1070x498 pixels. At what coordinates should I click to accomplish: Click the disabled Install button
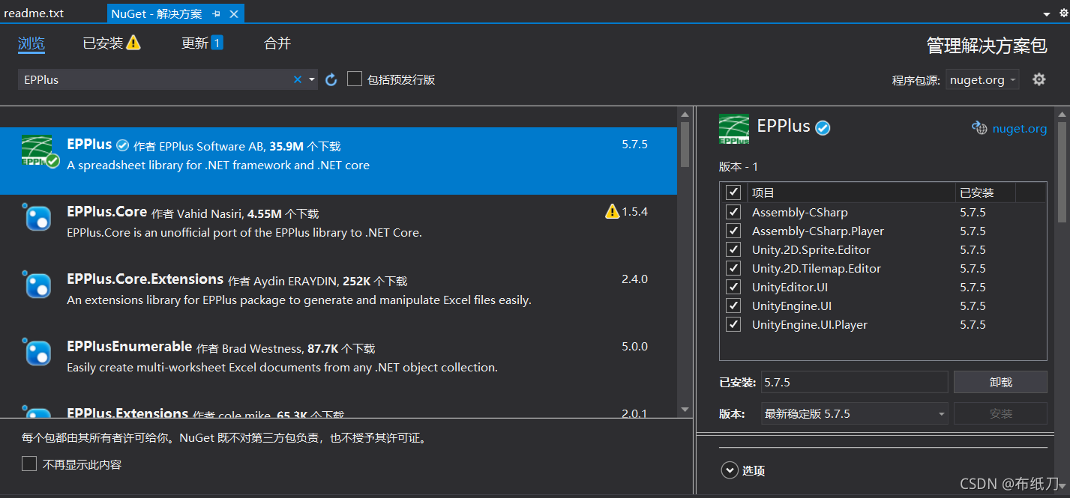click(x=1000, y=413)
